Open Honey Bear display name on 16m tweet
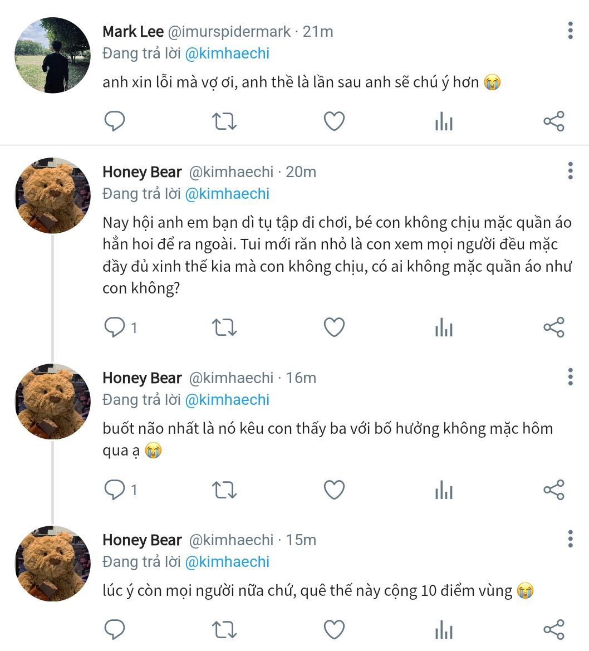The image size is (589, 651). tap(142, 378)
